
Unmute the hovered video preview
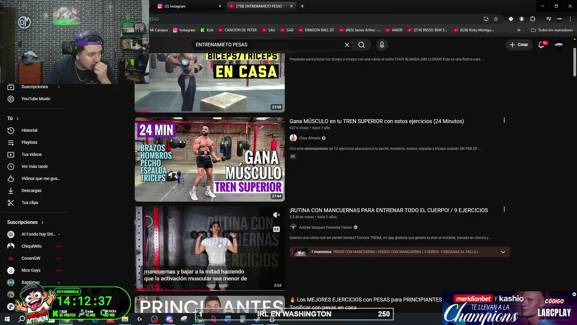277,215
